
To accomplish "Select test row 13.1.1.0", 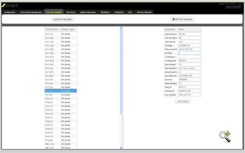I will (x=60, y=34).
